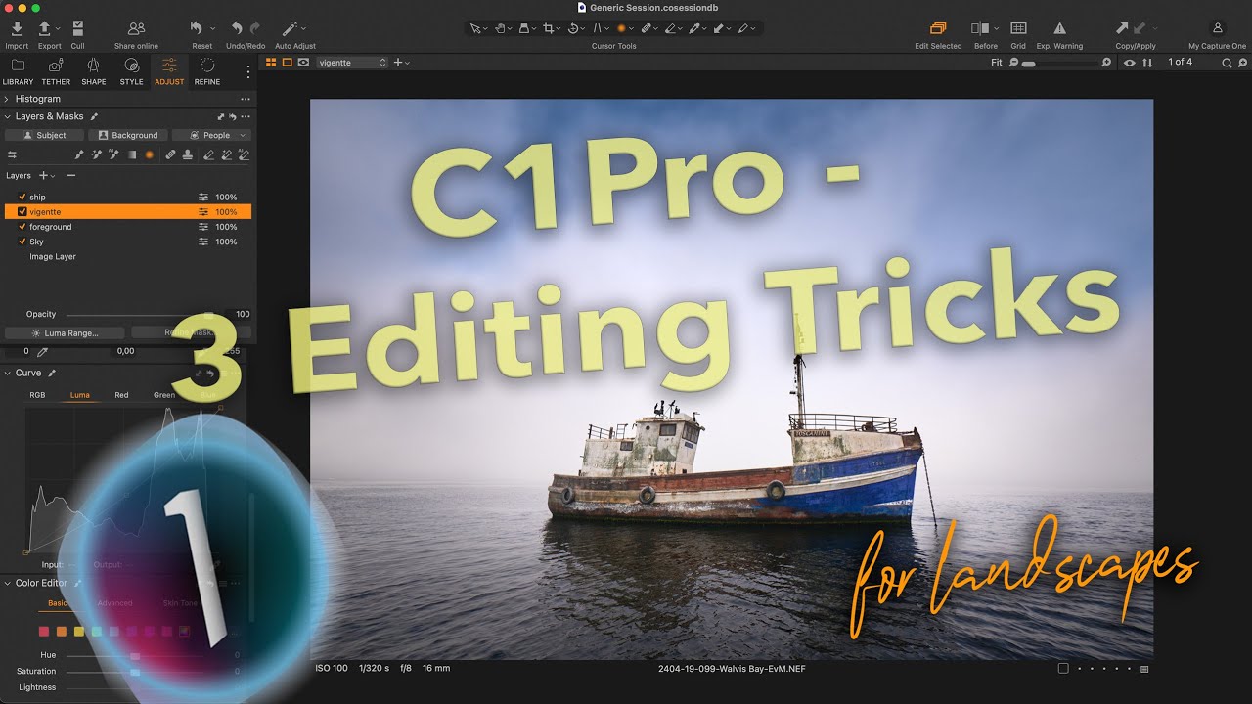Open My Capture One account
Screen dimensions: 1252x704
click(1218, 29)
